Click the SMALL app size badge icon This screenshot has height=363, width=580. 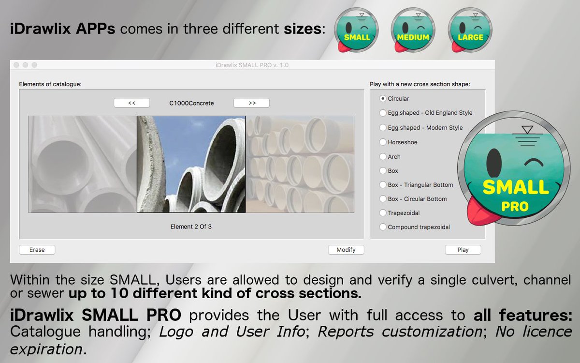[356, 30]
